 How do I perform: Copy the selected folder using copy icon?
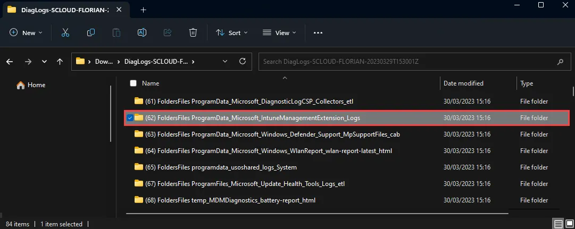point(91,32)
